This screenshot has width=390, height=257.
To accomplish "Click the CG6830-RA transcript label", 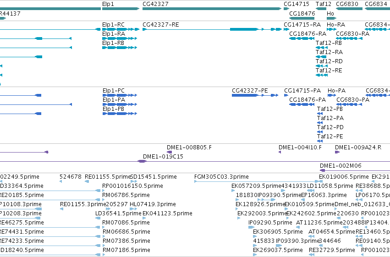I will [353, 34].
